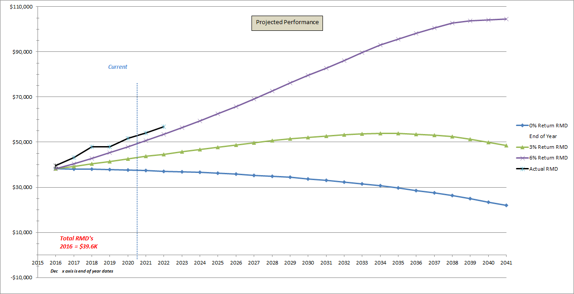Screen dimensions: 574x294
Task: Click the 2016 starting data point marker
Action: pyautogui.click(x=55, y=168)
